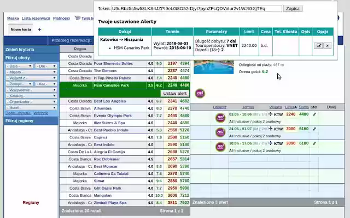Click the status checkmark for the 4480 offer

coord(314,114)
